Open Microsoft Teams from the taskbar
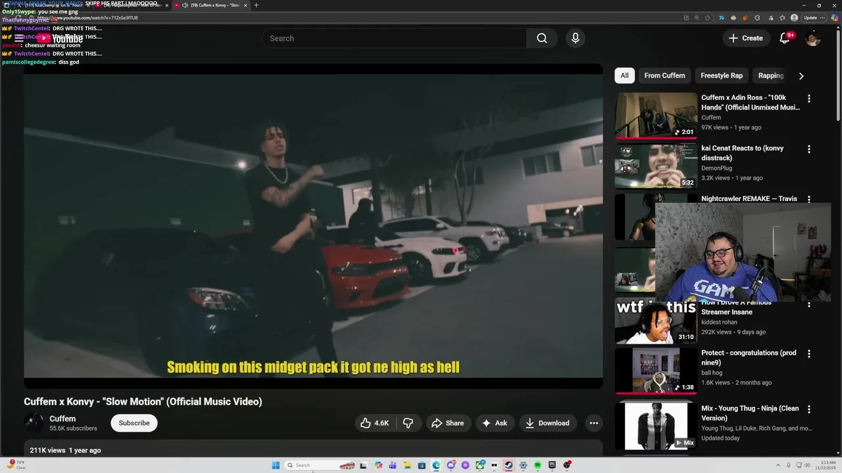Viewport: 842px width, 473px height. point(392,465)
